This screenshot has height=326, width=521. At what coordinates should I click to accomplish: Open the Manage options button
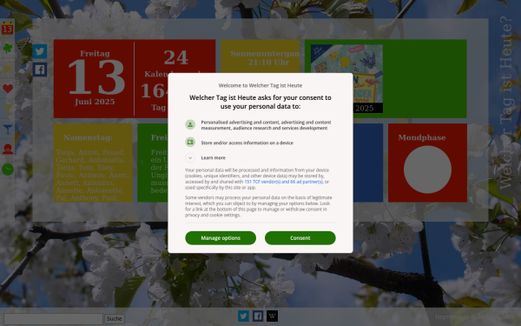click(221, 238)
